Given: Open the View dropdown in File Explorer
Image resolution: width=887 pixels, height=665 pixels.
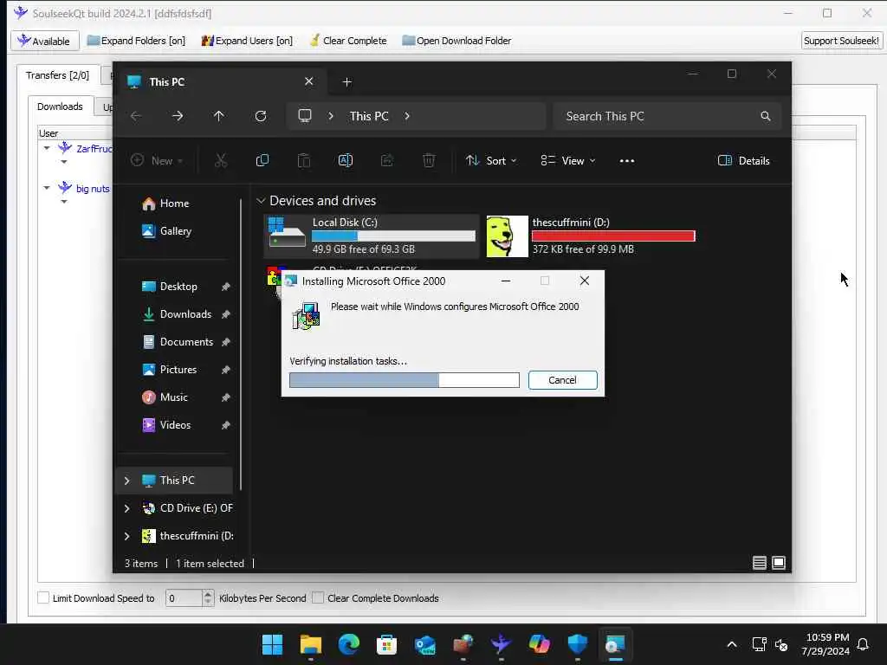Looking at the screenshot, I should tap(568, 160).
